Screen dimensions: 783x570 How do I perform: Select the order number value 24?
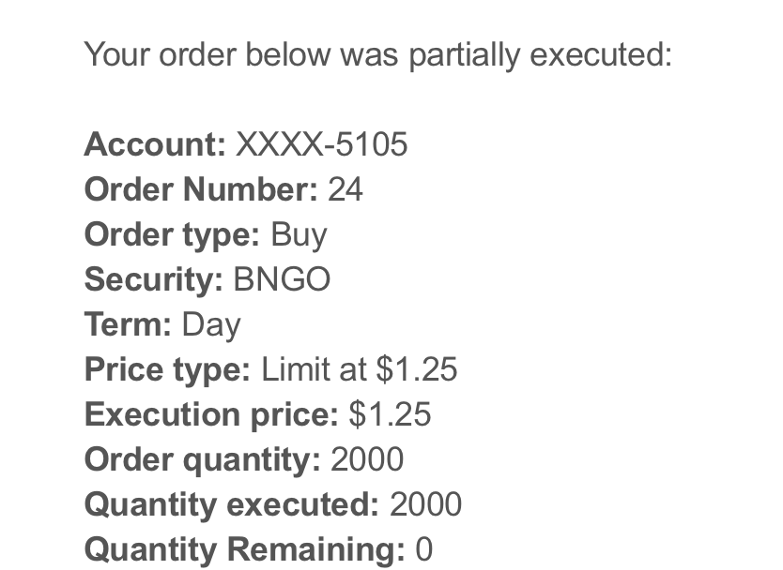[x=345, y=189]
